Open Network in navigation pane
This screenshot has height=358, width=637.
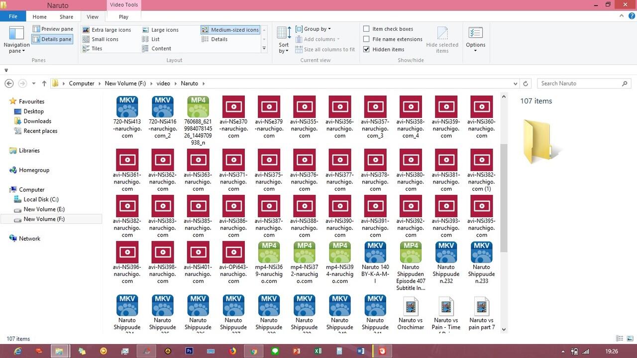coord(29,239)
